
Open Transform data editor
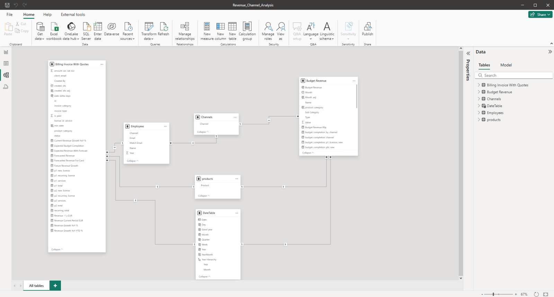(x=149, y=31)
